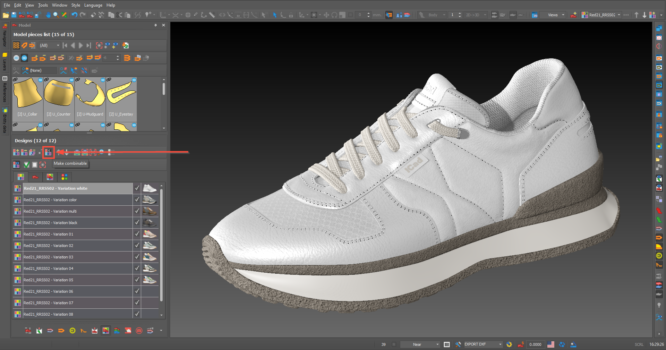This screenshot has height=350, width=666.
Task: Select the pan hand tool
Action: (48, 15)
